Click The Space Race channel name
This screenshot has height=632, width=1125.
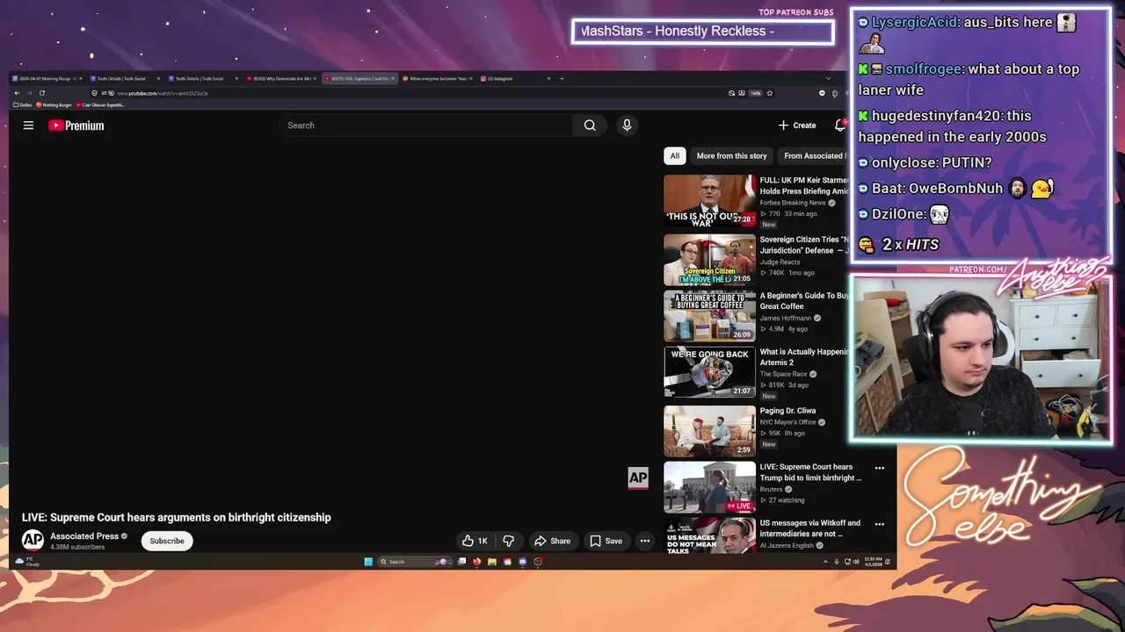point(783,374)
